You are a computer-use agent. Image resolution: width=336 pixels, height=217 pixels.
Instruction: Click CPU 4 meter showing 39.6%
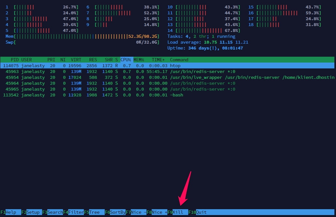coord(42,25)
